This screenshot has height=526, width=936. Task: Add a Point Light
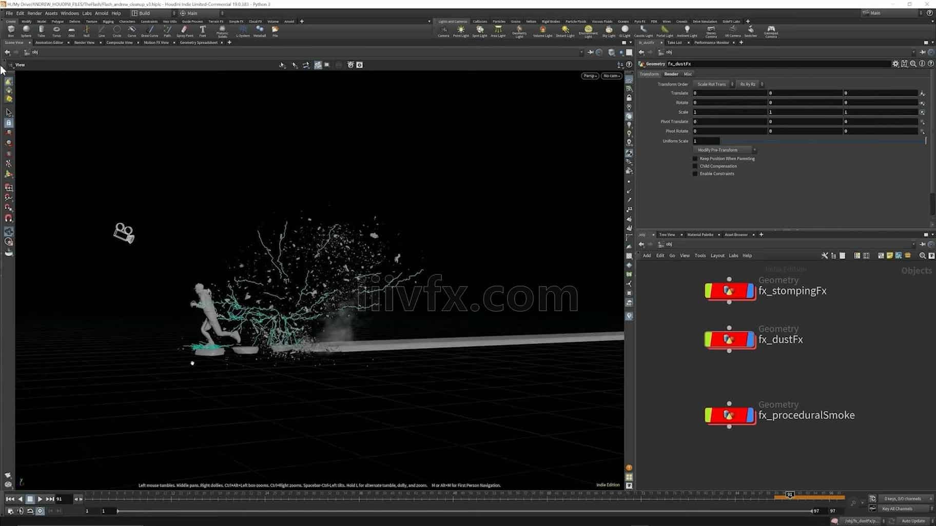[461, 31]
